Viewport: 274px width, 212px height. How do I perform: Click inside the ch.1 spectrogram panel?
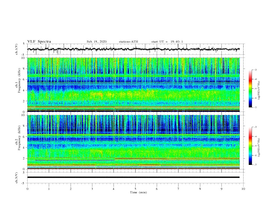pyautogui.click(x=134, y=85)
